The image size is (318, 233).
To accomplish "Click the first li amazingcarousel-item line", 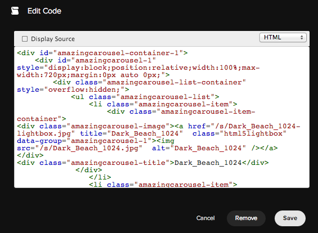I will (163, 104).
